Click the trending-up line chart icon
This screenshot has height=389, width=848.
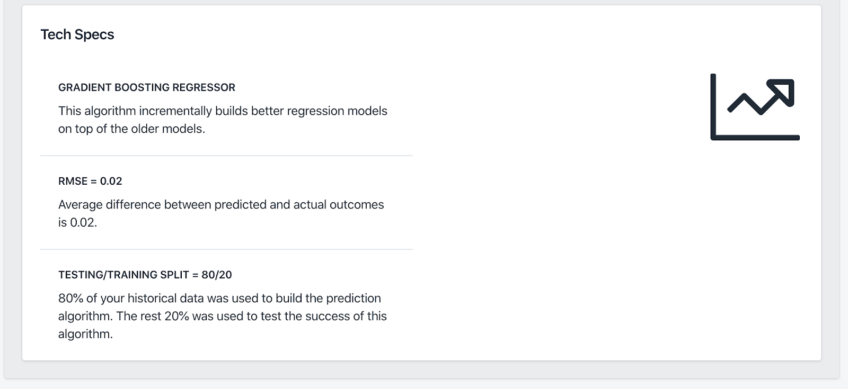[755, 107]
